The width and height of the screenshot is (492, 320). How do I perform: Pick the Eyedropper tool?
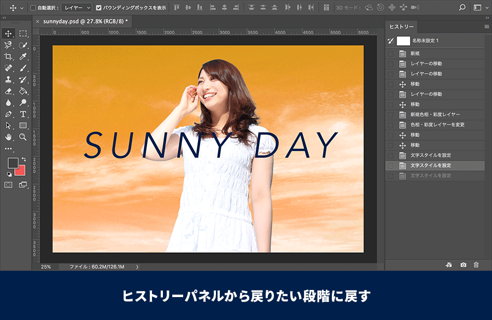click(23, 57)
